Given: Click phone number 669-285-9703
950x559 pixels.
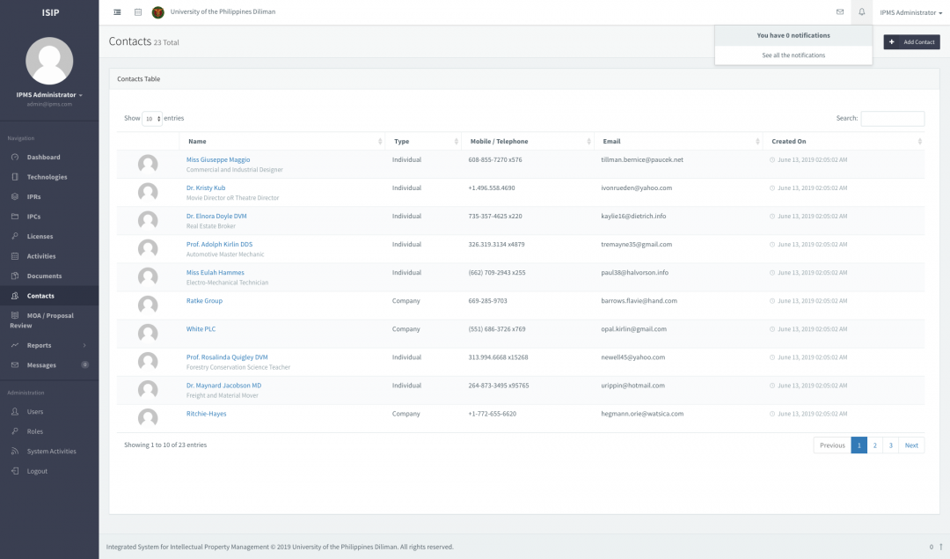Looking at the screenshot, I should click(x=487, y=301).
